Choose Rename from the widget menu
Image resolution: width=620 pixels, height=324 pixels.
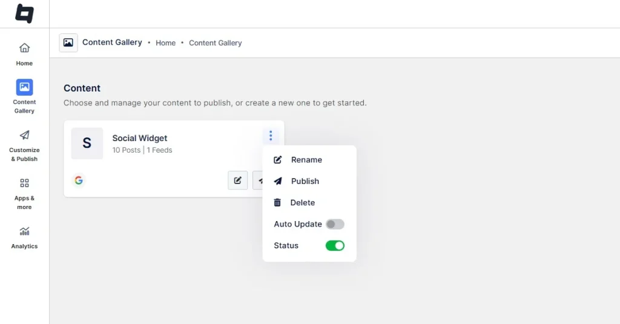click(x=306, y=160)
